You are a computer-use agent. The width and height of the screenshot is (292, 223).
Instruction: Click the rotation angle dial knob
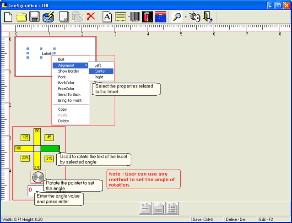pyautogui.click(x=38, y=177)
